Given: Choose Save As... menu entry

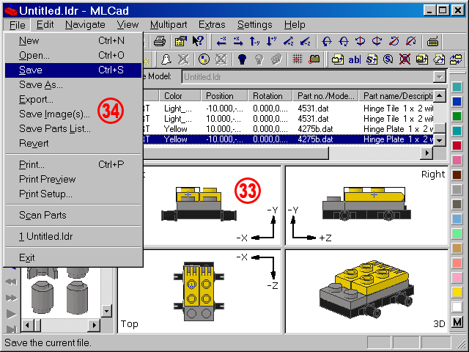Looking at the screenshot, I should click(73, 85).
